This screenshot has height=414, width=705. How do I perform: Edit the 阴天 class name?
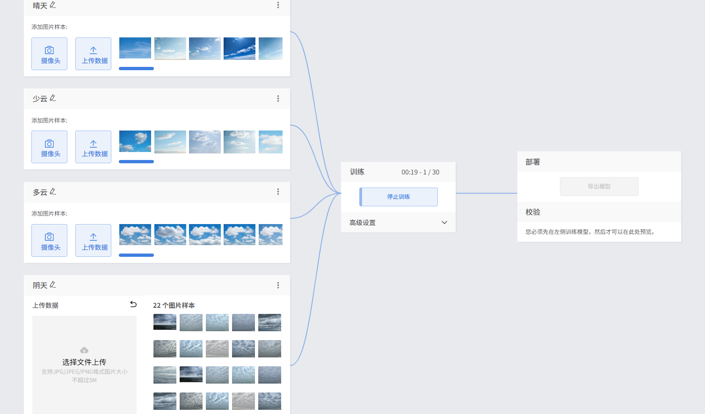(x=53, y=285)
